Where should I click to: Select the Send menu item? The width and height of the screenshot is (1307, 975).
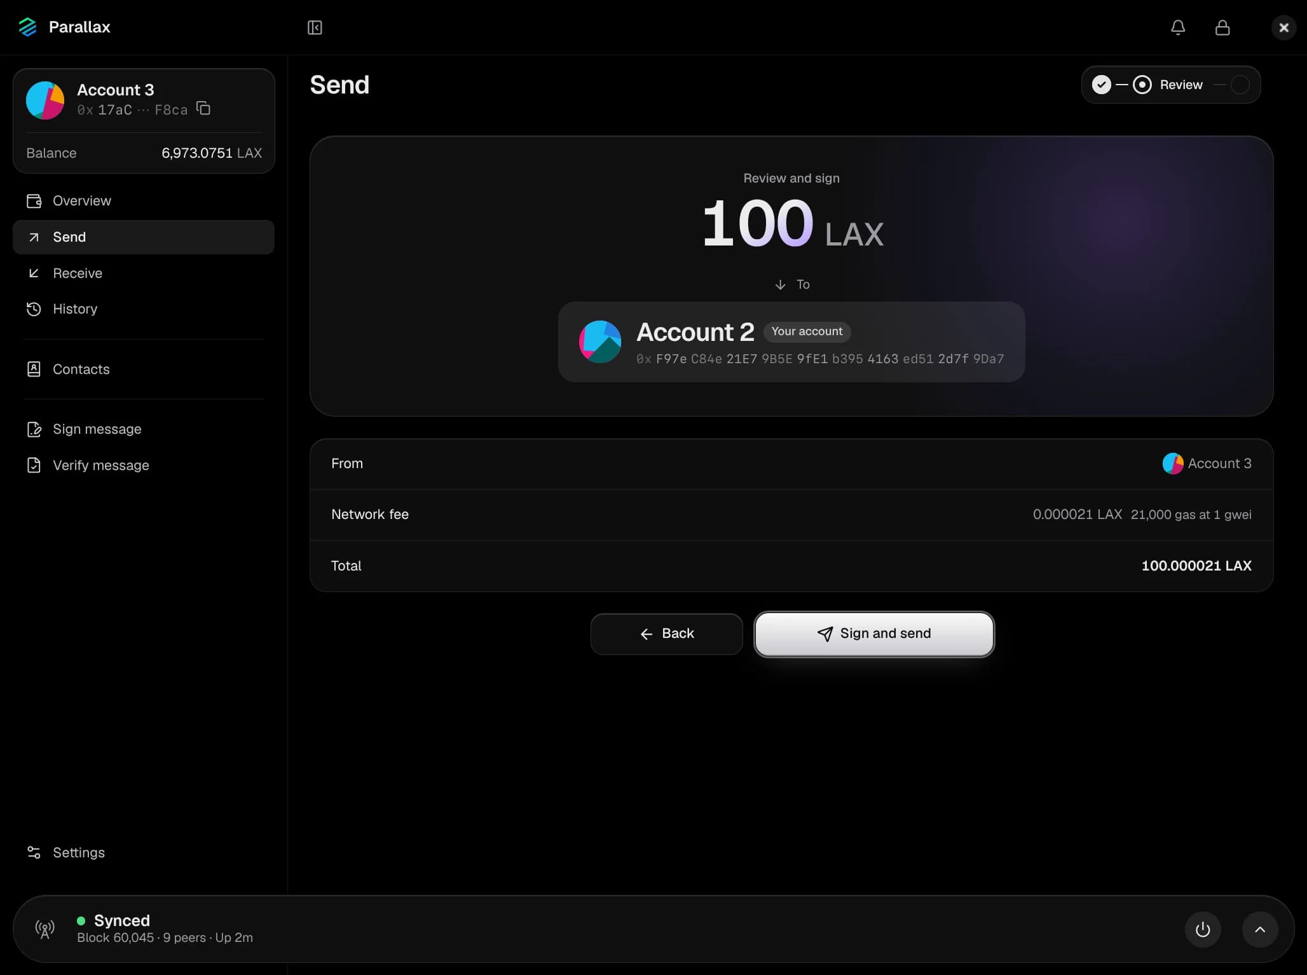144,237
